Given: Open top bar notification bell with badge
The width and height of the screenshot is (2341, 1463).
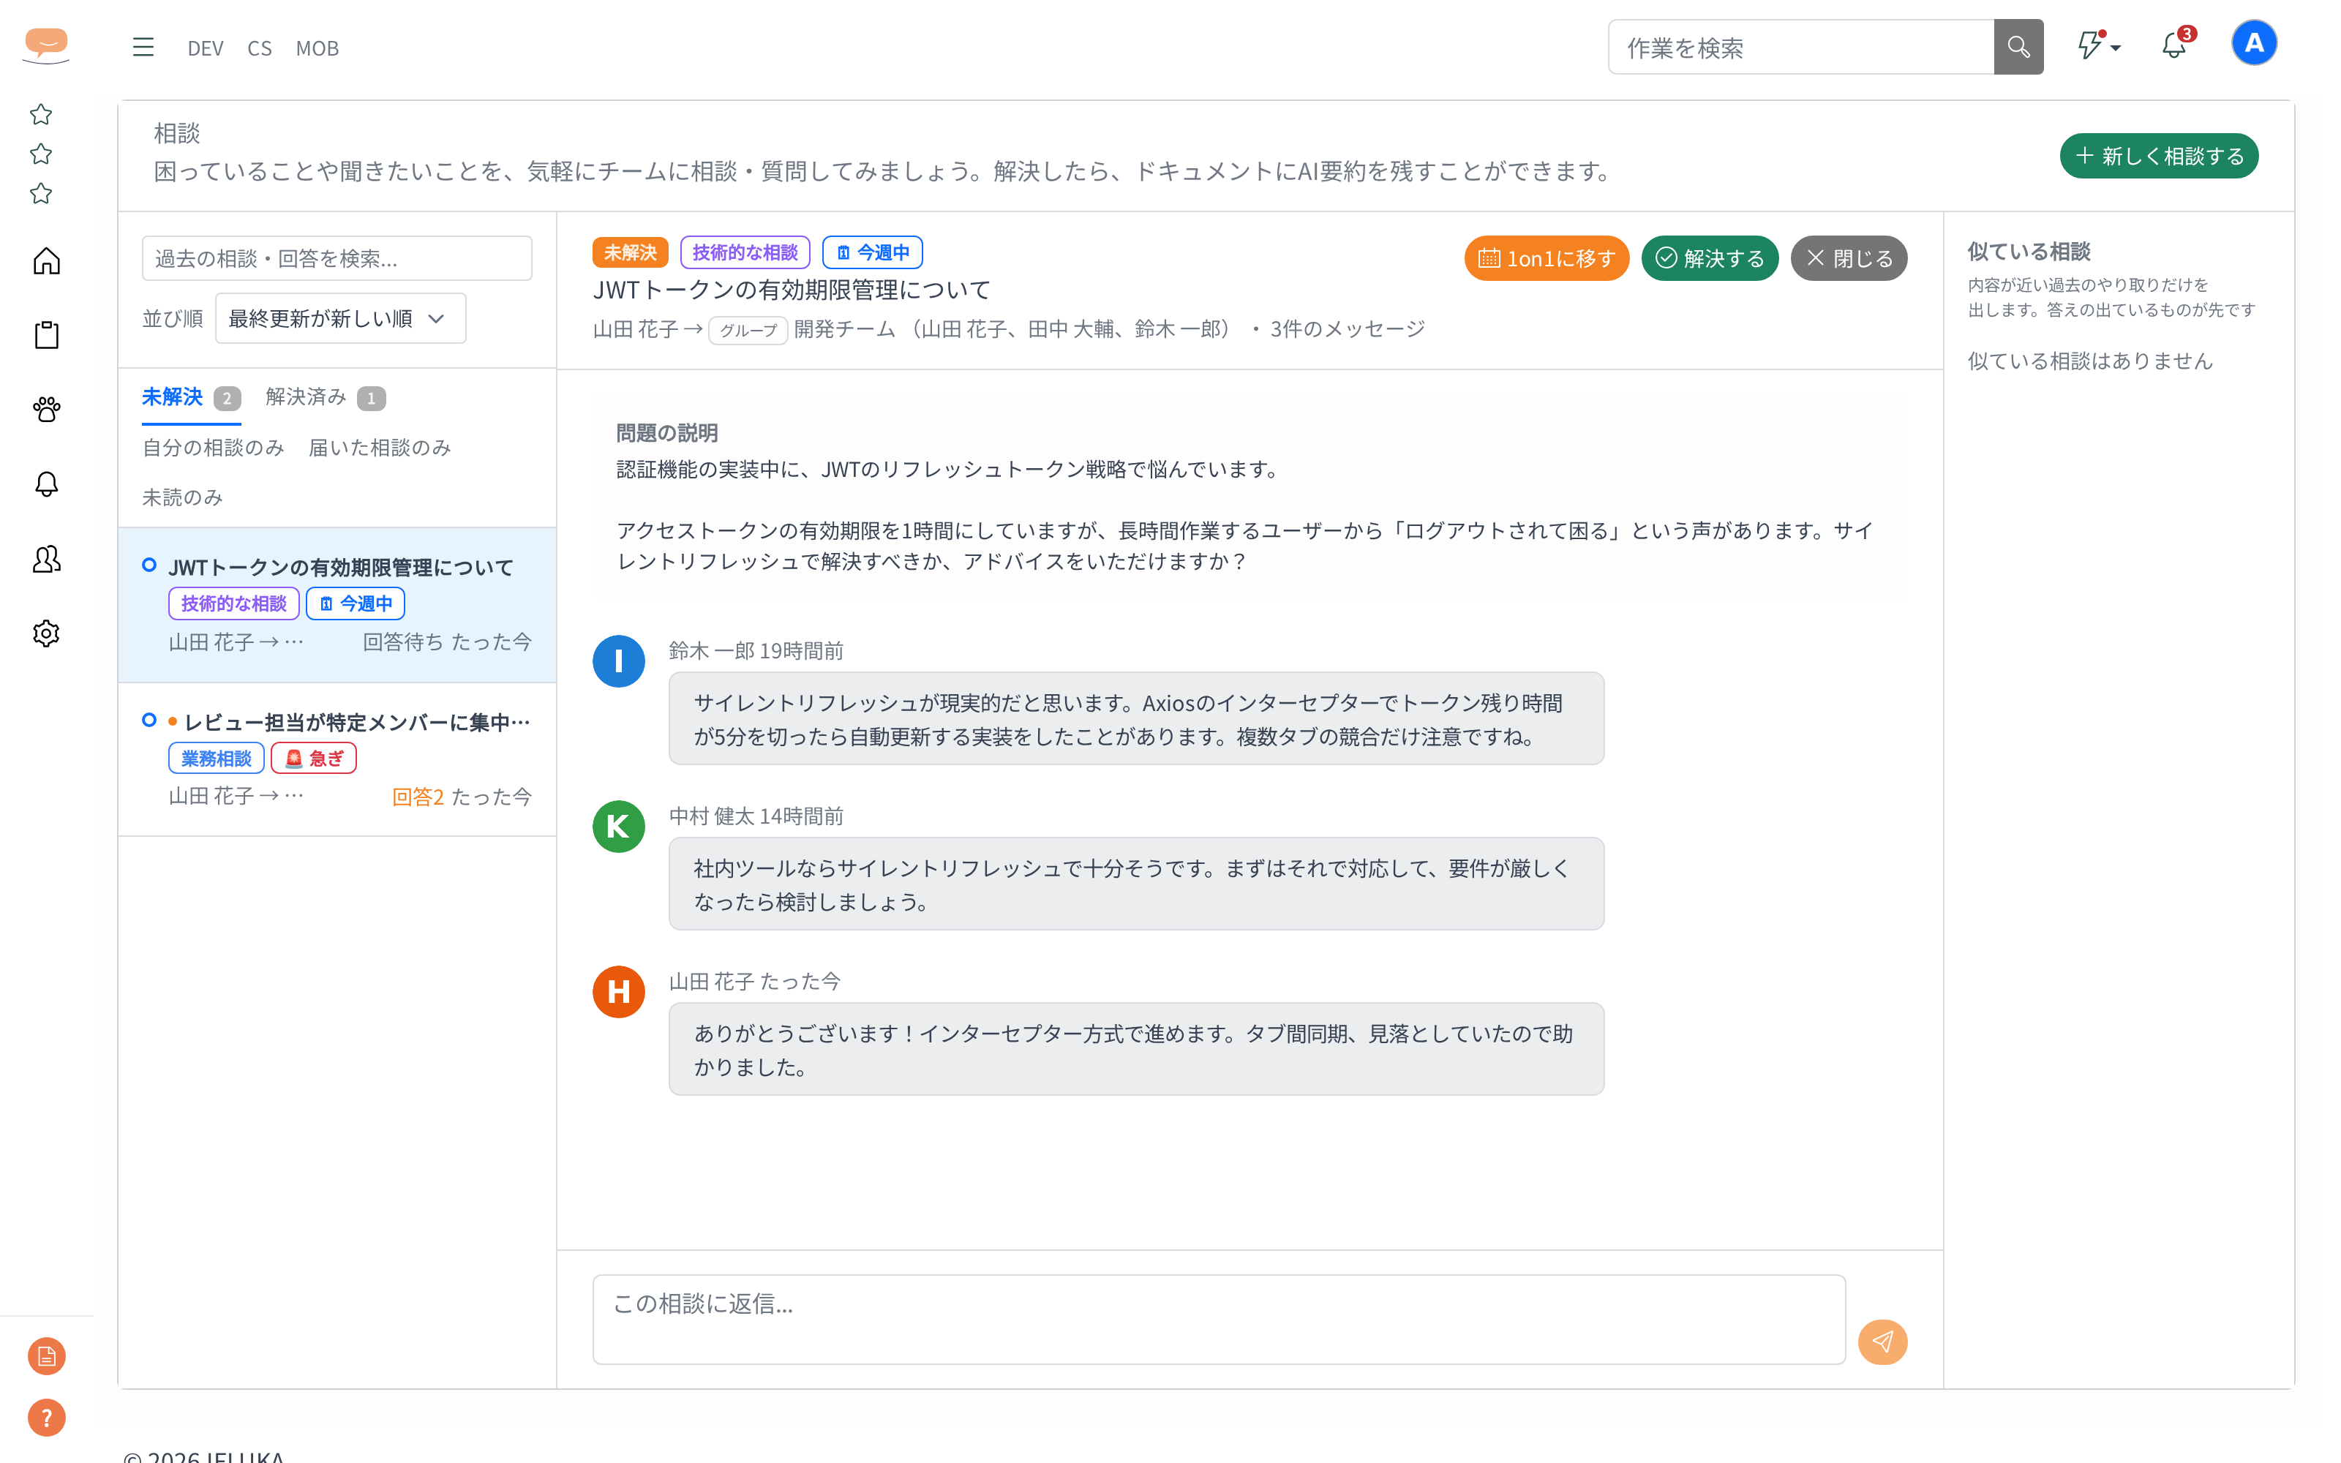Looking at the screenshot, I should point(2176,45).
